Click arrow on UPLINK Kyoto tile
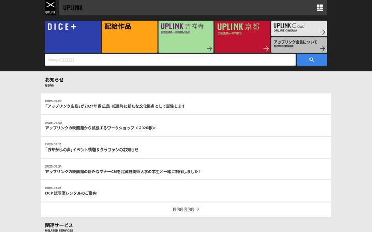Image resolution: width=372 pixels, height=232 pixels. point(266,49)
